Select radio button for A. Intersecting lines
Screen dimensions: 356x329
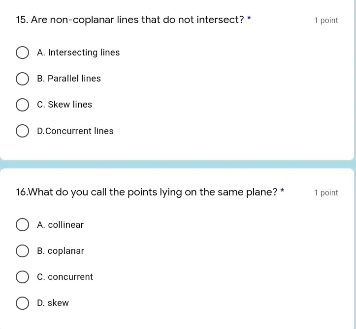(x=23, y=53)
